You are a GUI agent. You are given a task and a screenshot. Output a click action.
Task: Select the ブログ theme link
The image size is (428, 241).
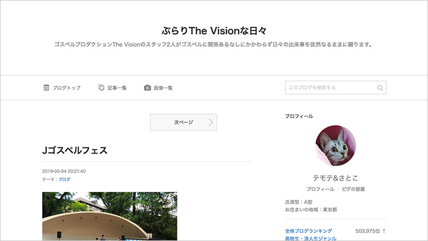pos(64,179)
